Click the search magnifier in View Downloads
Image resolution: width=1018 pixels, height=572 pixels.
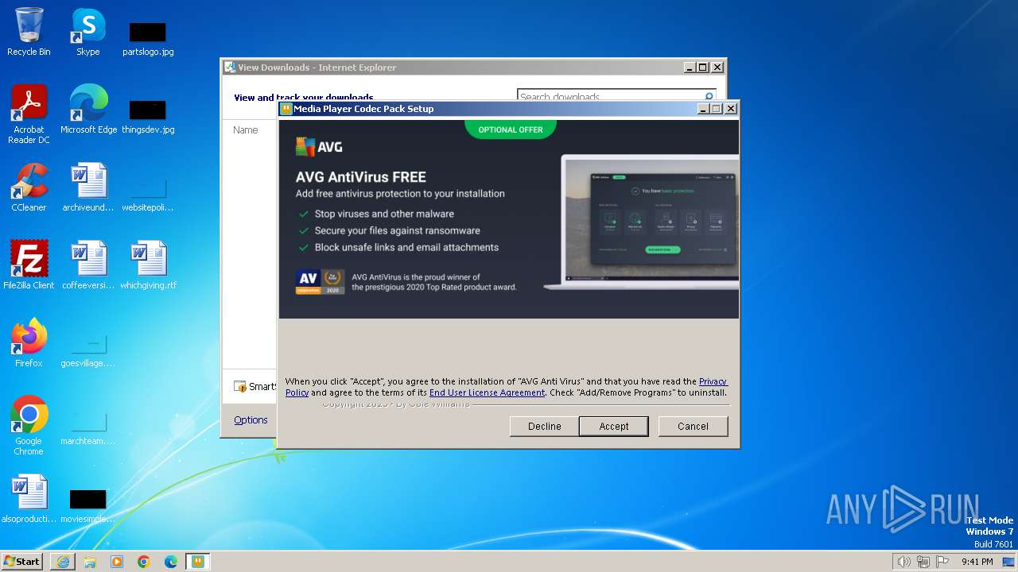click(x=709, y=97)
